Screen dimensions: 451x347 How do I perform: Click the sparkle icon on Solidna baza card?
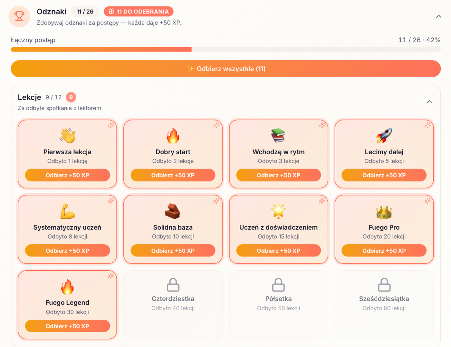216,201
